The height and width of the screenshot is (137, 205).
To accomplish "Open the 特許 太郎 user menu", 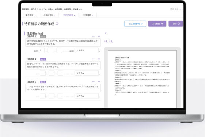I will coord(176,9).
